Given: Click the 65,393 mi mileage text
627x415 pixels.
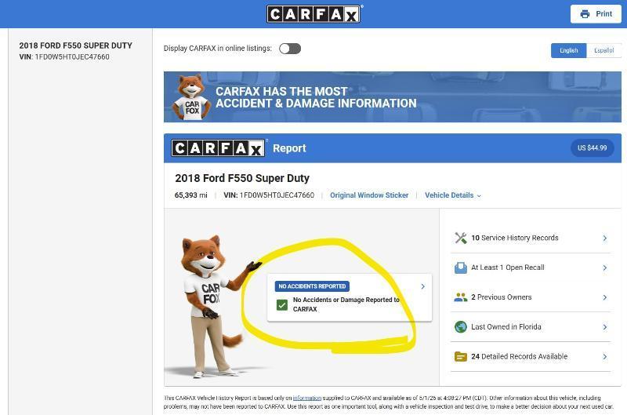Looking at the screenshot, I should pyautogui.click(x=190, y=195).
